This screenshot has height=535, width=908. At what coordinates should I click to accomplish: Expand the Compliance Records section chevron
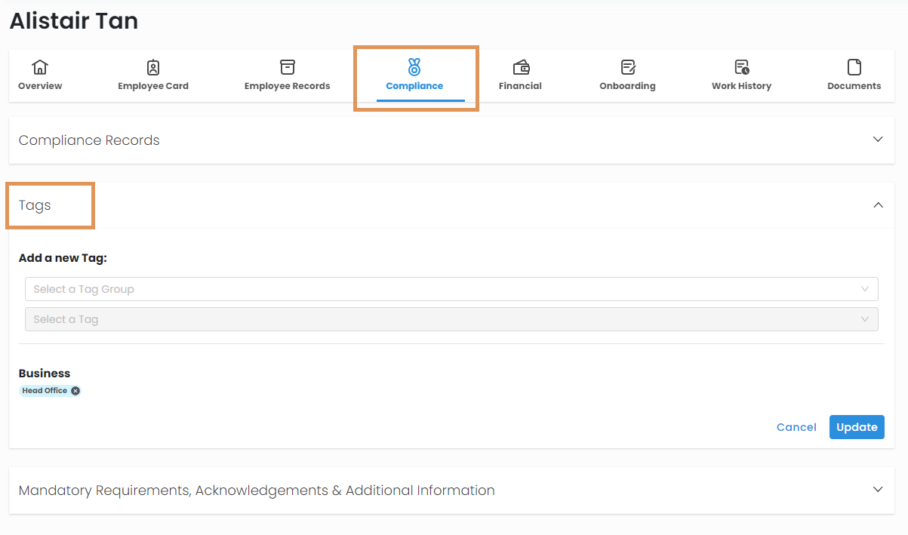878,140
